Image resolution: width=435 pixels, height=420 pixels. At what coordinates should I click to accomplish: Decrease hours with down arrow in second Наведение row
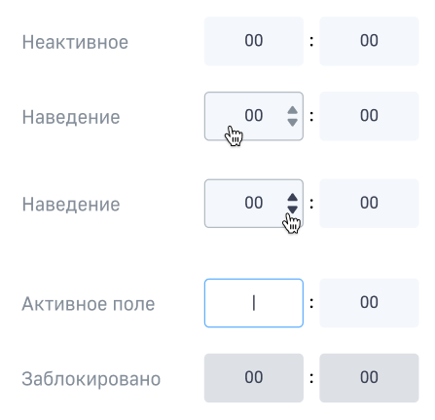[292, 210]
